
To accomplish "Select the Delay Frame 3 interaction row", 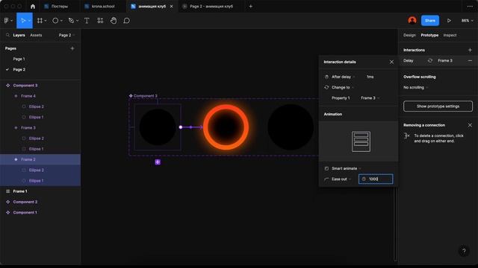I will 438,61.
